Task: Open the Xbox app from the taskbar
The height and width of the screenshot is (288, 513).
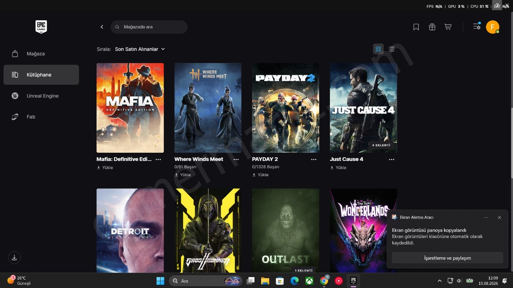Action: click(309, 281)
